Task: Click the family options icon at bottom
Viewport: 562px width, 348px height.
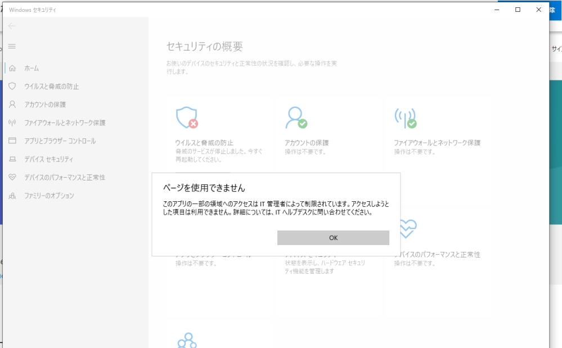Action: [x=186, y=340]
